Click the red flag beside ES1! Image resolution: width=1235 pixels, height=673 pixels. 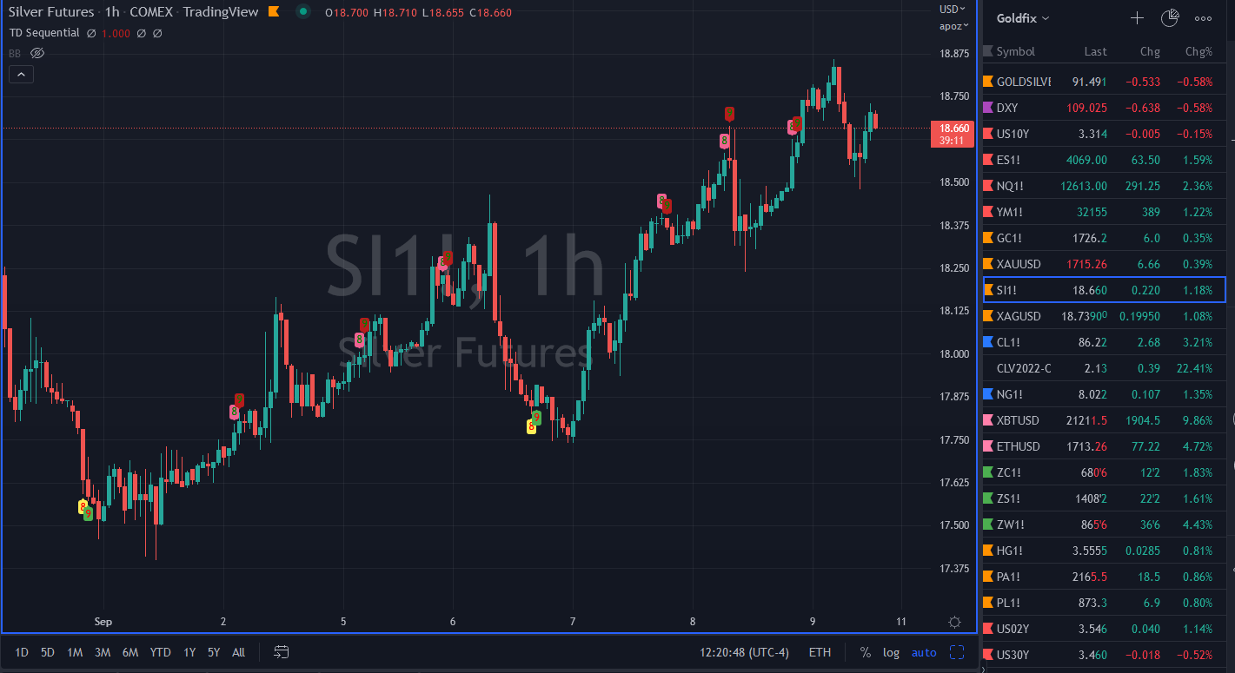[x=987, y=160]
